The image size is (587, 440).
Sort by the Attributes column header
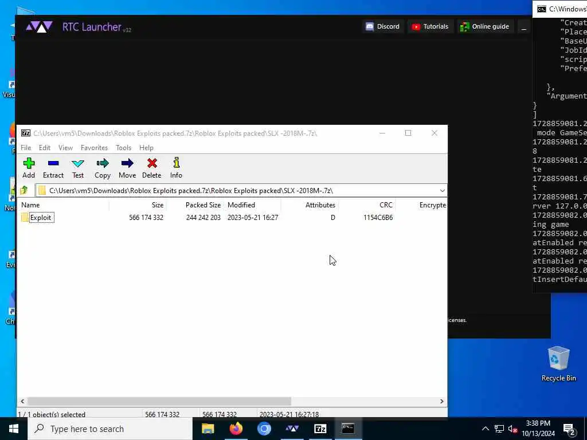310,205
